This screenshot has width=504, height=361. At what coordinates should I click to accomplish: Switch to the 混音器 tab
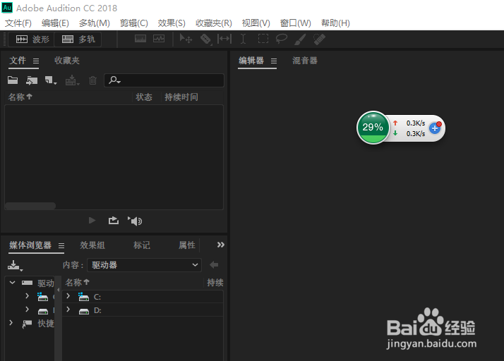pyautogui.click(x=305, y=61)
